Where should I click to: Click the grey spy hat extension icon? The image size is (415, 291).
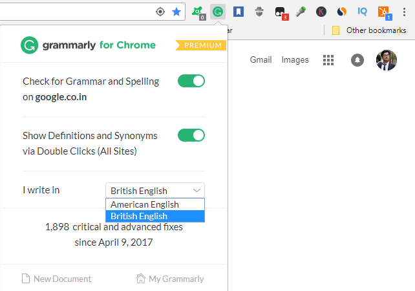259,12
